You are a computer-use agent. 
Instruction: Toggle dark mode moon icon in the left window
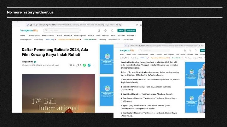point(106,30)
